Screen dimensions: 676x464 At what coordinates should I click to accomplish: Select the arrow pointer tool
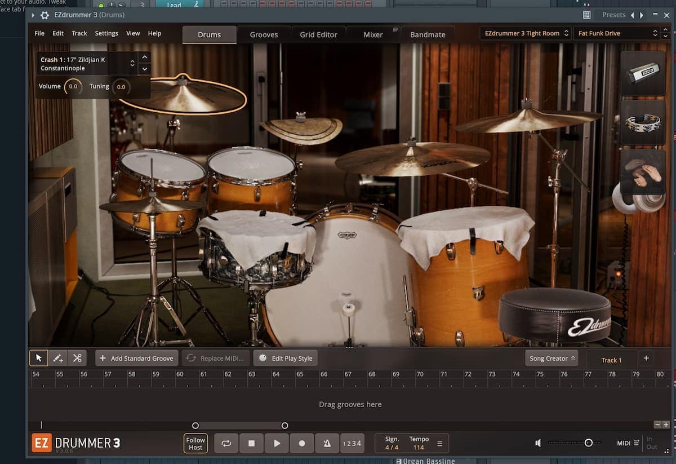(39, 358)
